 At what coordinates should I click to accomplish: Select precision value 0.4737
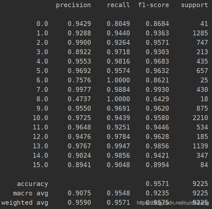pos(79,99)
